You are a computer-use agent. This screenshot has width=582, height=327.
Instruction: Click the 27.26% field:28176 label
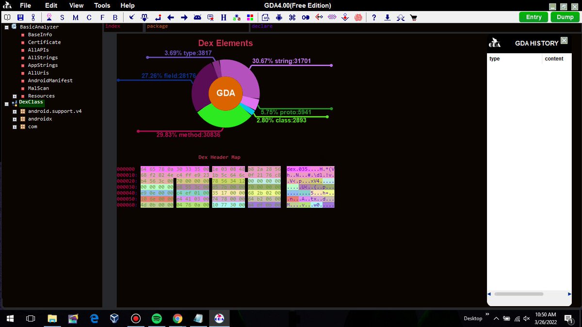point(169,76)
